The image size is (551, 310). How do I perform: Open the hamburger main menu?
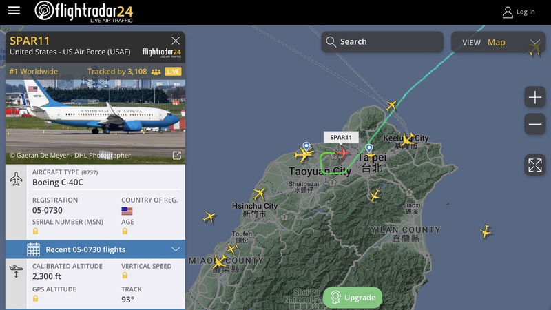(x=14, y=10)
